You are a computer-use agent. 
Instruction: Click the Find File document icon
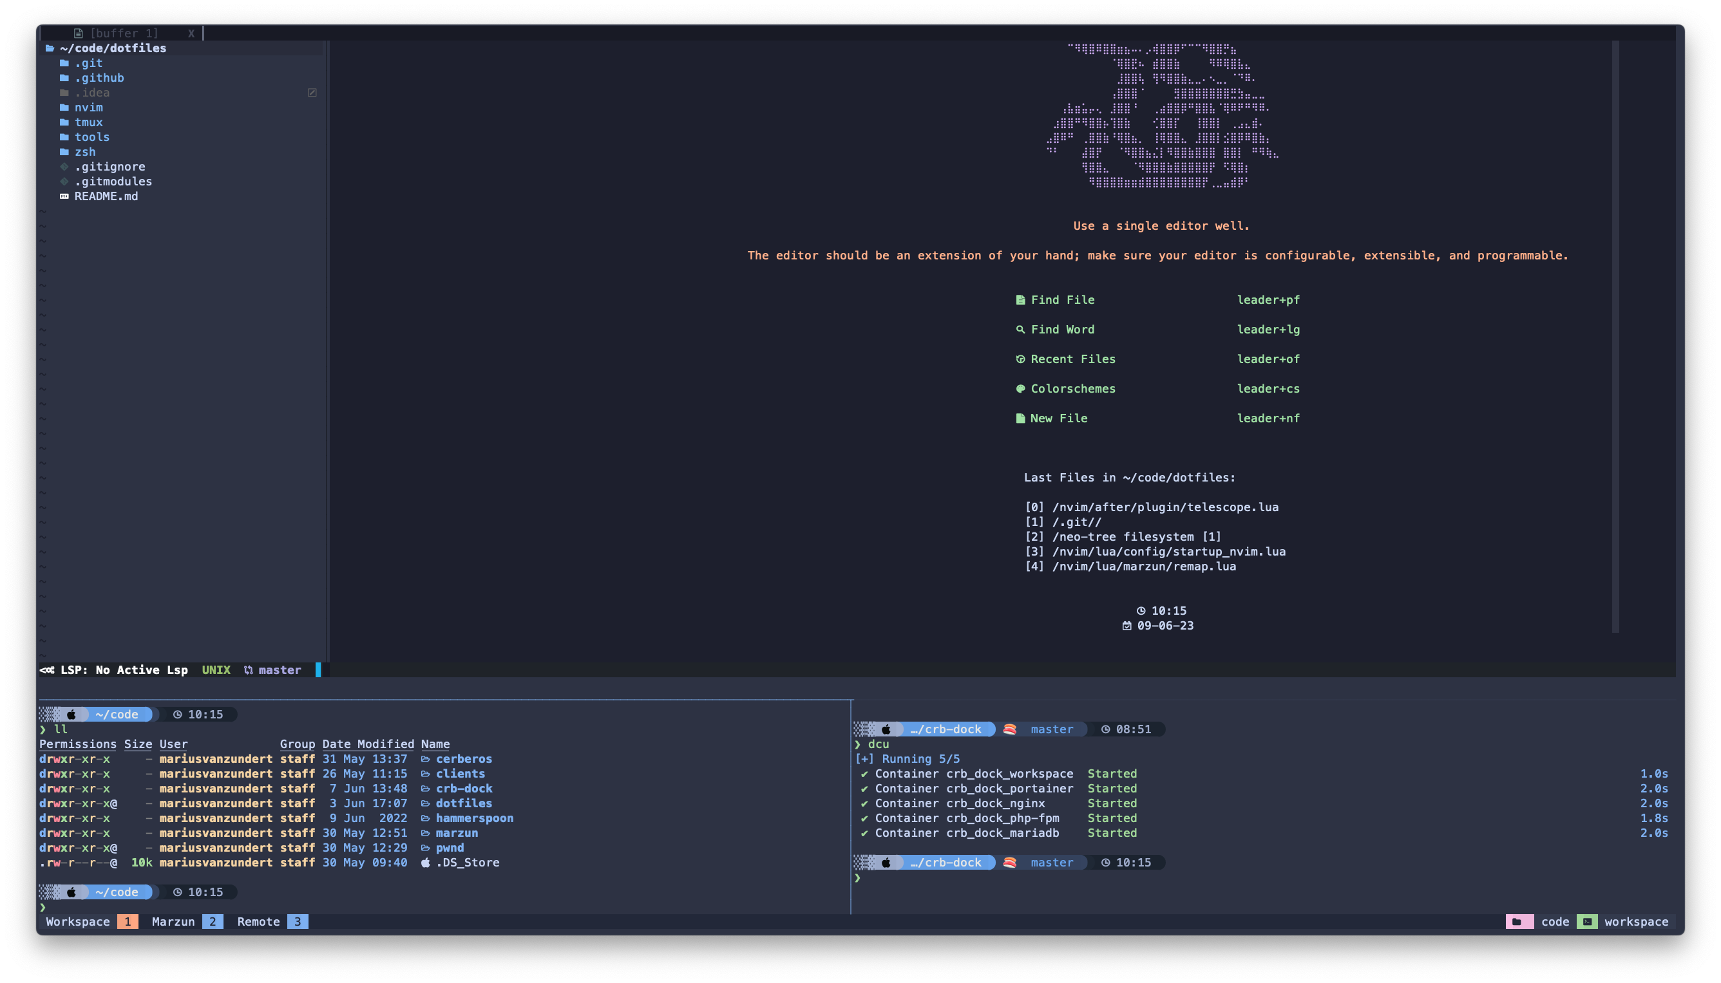pyautogui.click(x=1021, y=300)
